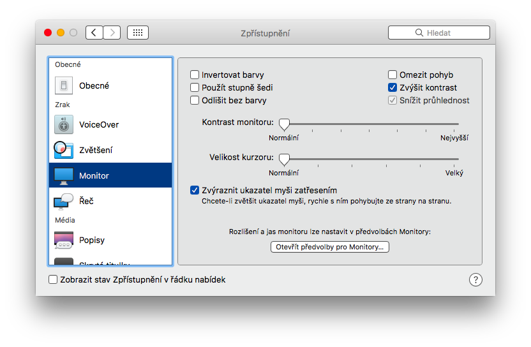
Task: Enable Zobrazit stav Zpřístupnění v řádku nabídek
Action: pyautogui.click(x=53, y=279)
